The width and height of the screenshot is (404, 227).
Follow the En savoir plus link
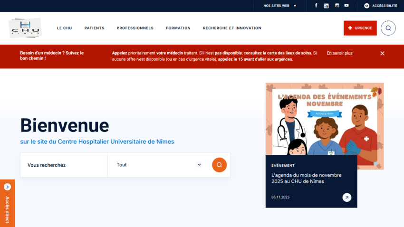click(x=339, y=53)
